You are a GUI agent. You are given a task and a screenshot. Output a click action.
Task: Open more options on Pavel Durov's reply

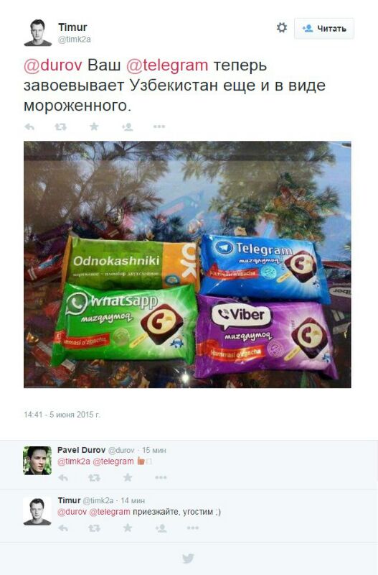[161, 477]
